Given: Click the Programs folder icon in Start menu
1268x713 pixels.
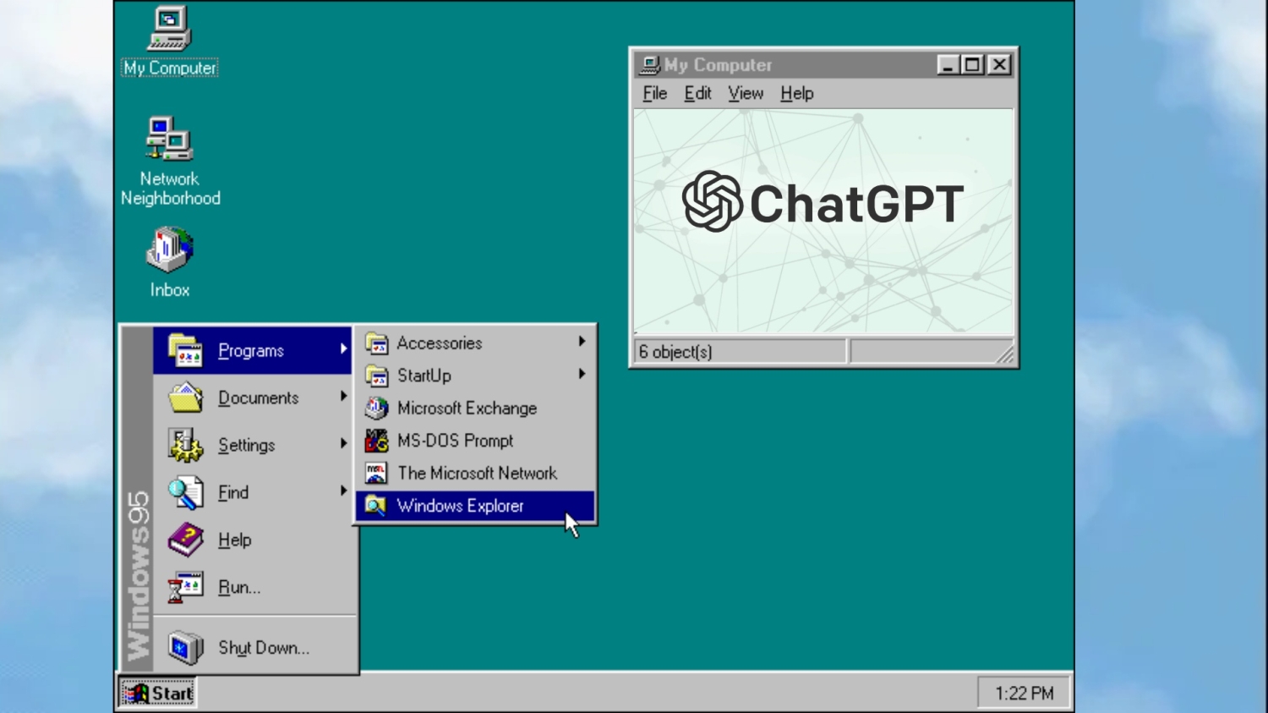Looking at the screenshot, I should click(x=185, y=350).
